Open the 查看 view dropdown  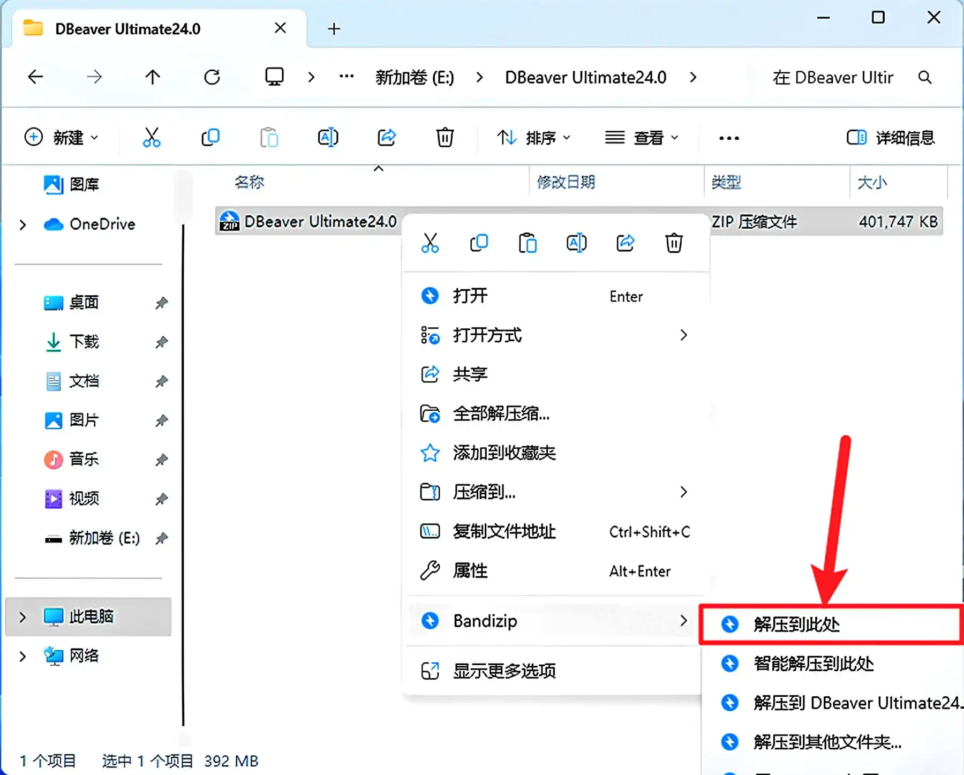(x=642, y=138)
